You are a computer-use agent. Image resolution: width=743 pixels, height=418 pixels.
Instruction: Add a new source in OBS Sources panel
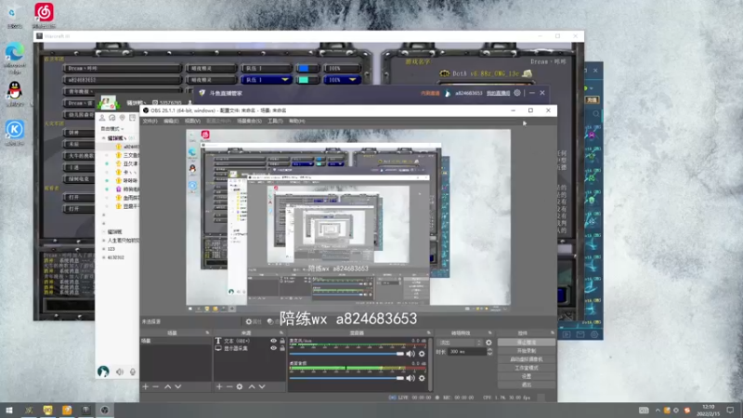click(219, 386)
